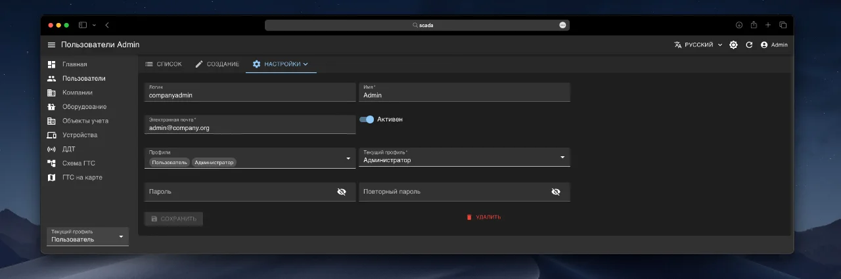Switch to the СОЗДАНИЕ tab
This screenshot has height=279, width=841.
click(217, 64)
